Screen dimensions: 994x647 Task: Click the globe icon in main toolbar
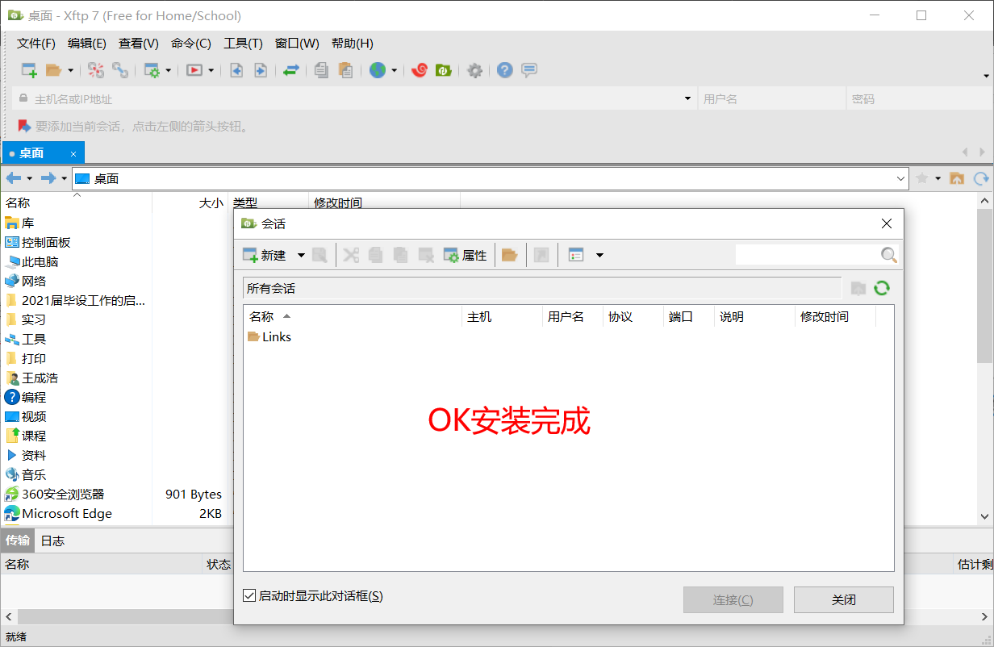coord(378,70)
